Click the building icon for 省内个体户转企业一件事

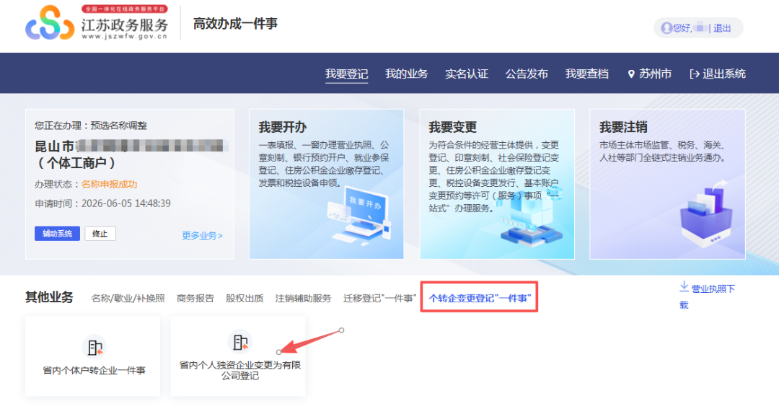point(94,346)
